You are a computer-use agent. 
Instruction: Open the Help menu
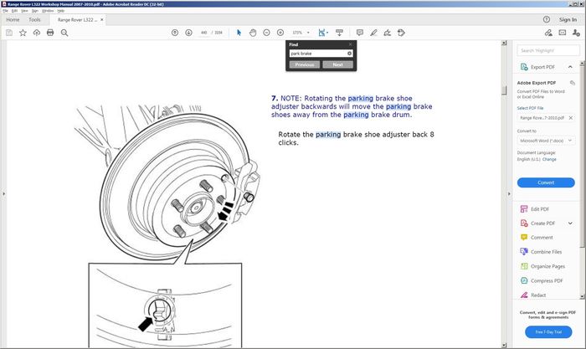click(60, 11)
